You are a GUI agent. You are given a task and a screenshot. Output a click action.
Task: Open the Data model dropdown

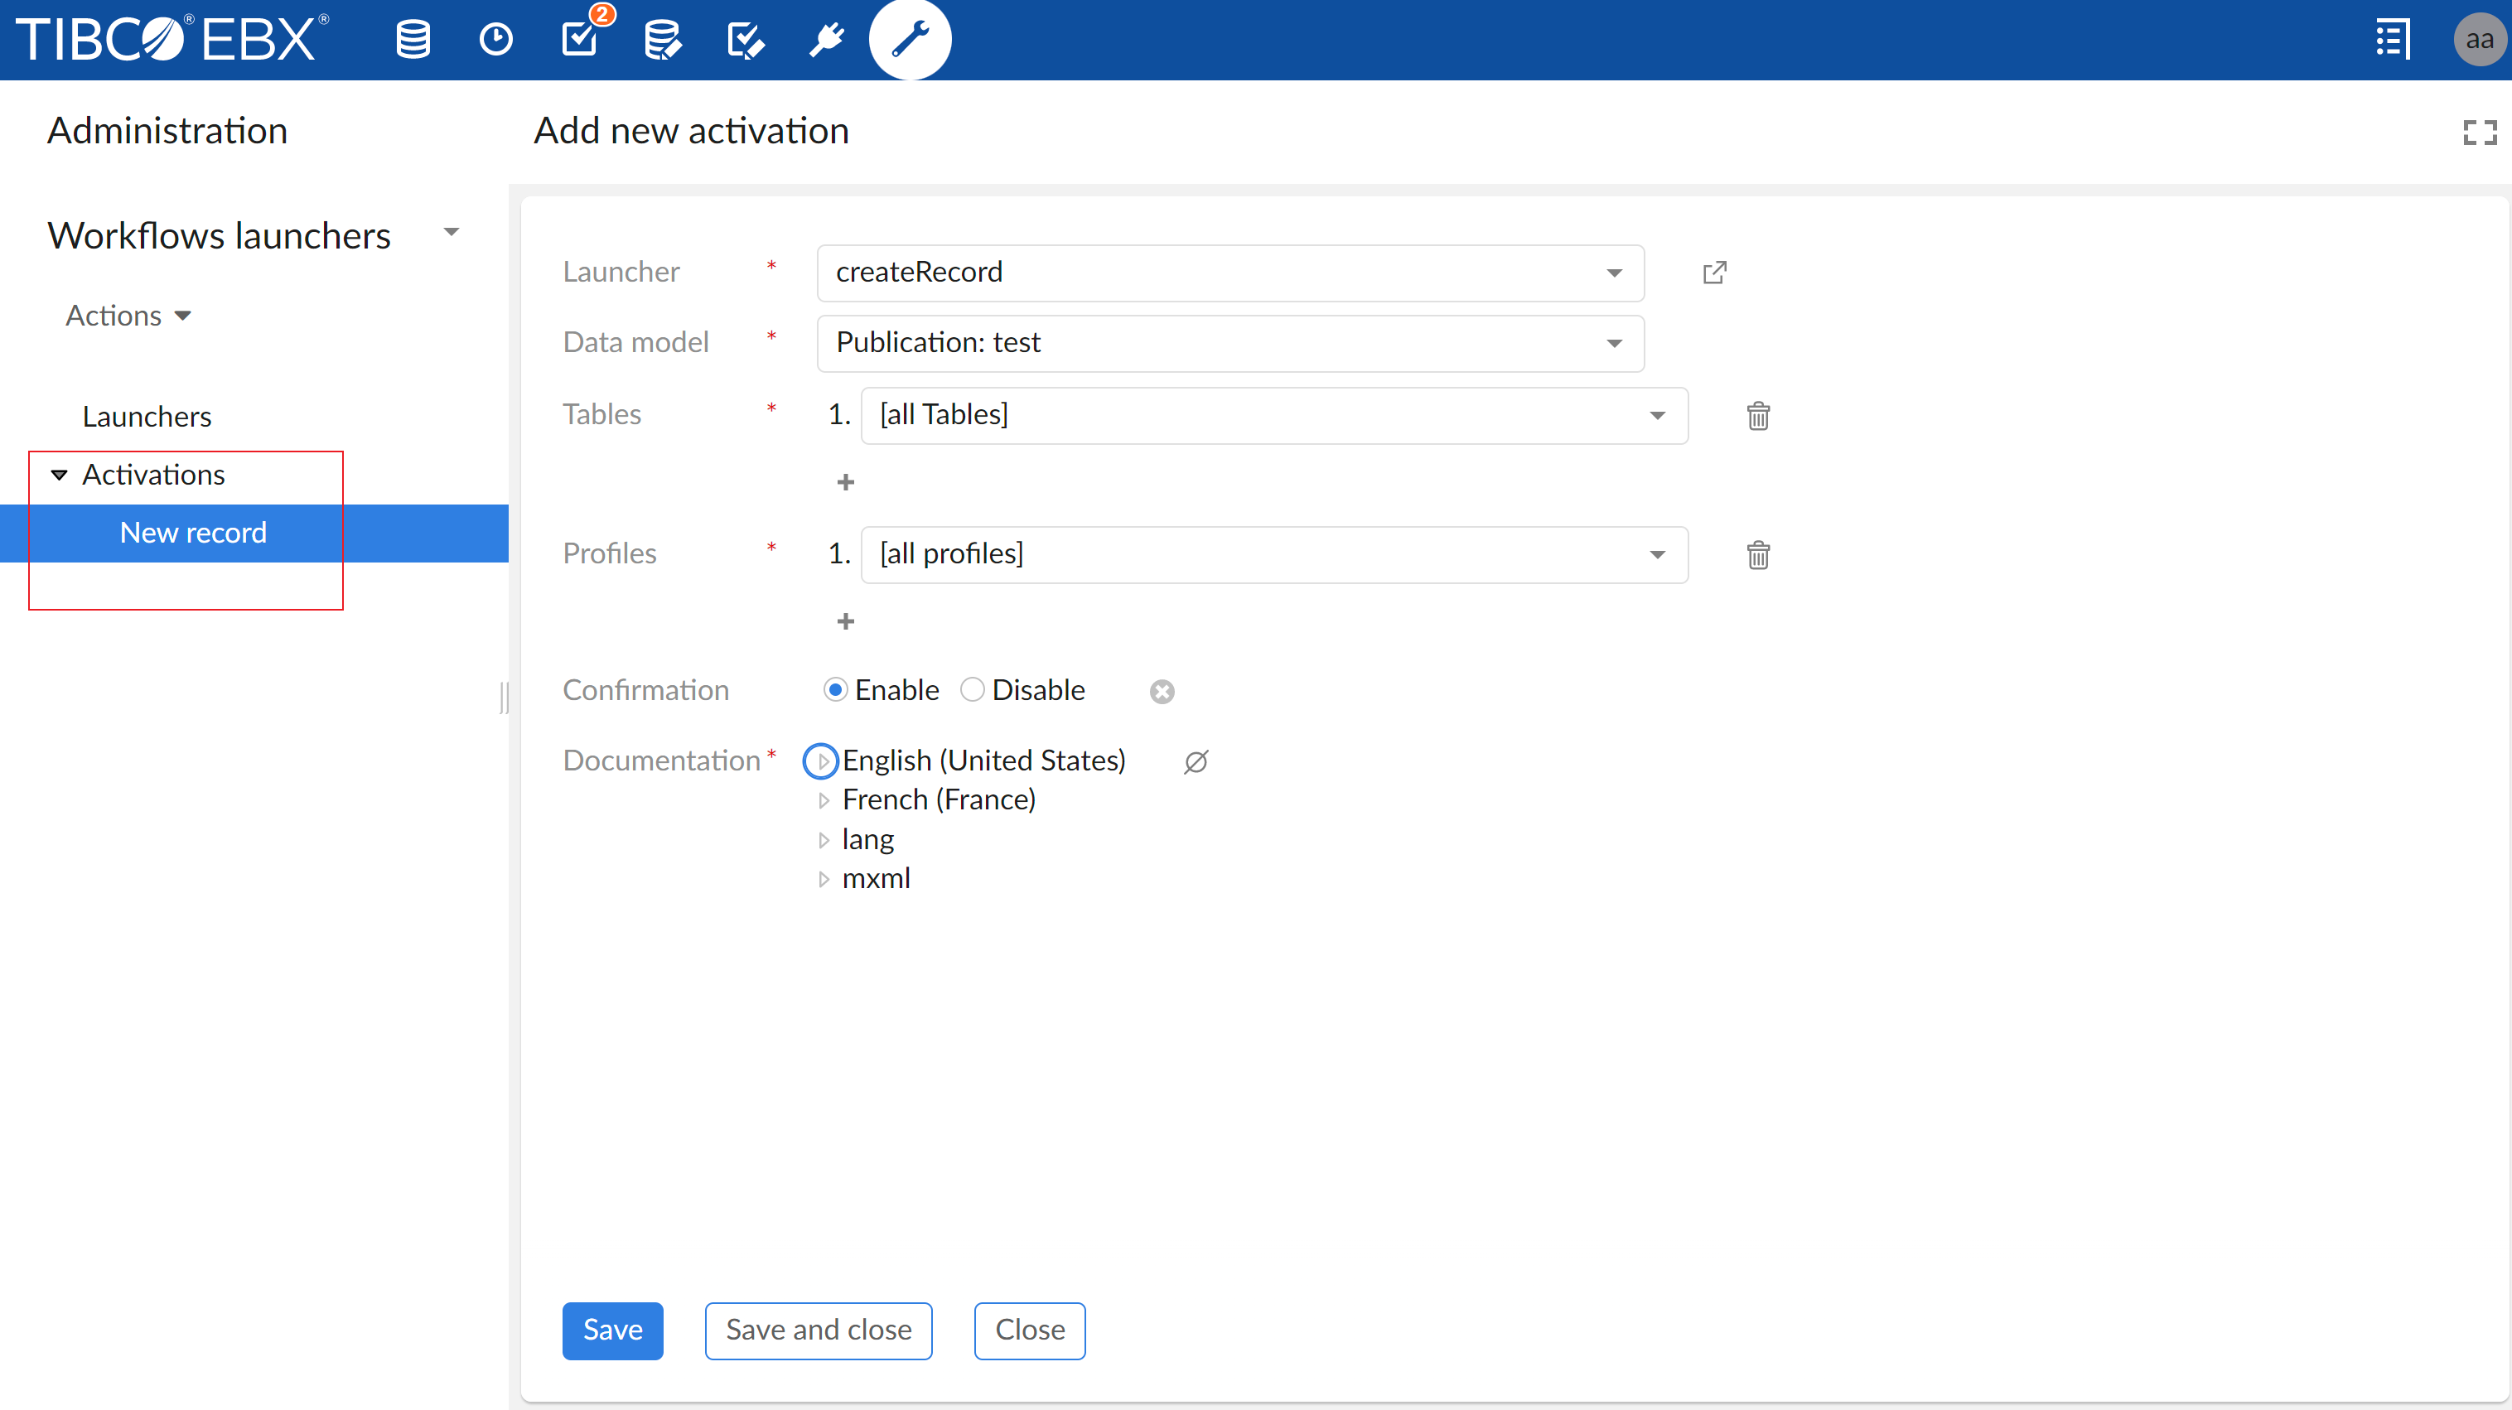[1229, 343]
